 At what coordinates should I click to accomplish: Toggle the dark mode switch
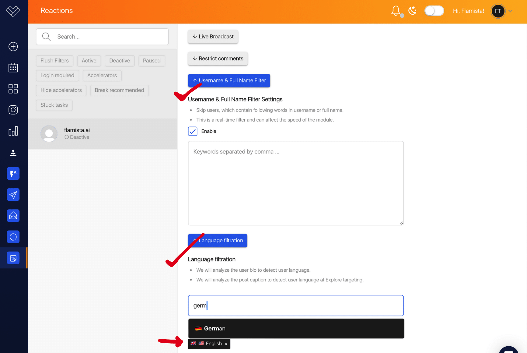pos(434,11)
